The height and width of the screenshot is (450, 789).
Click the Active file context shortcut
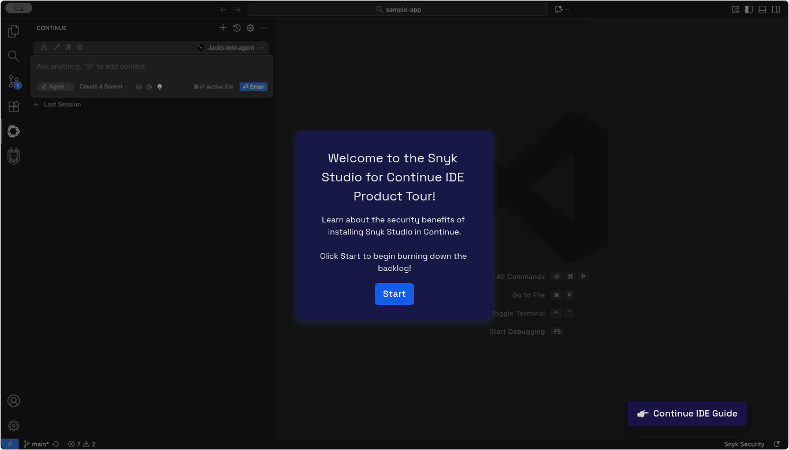[213, 87]
